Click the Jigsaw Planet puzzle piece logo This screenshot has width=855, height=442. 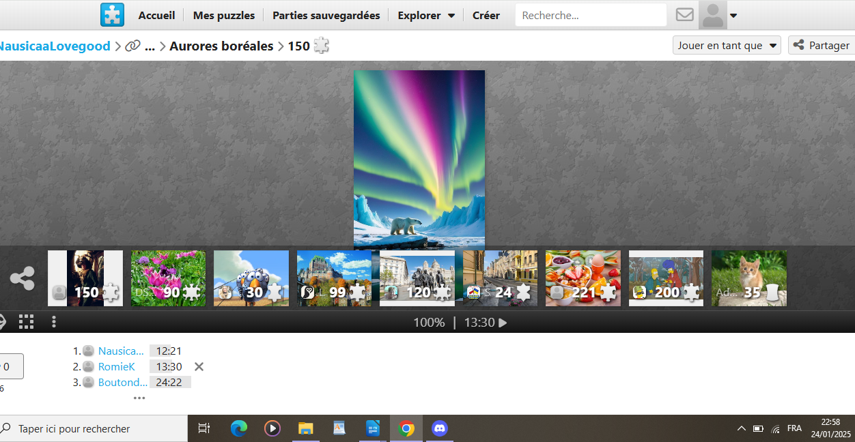coord(112,15)
